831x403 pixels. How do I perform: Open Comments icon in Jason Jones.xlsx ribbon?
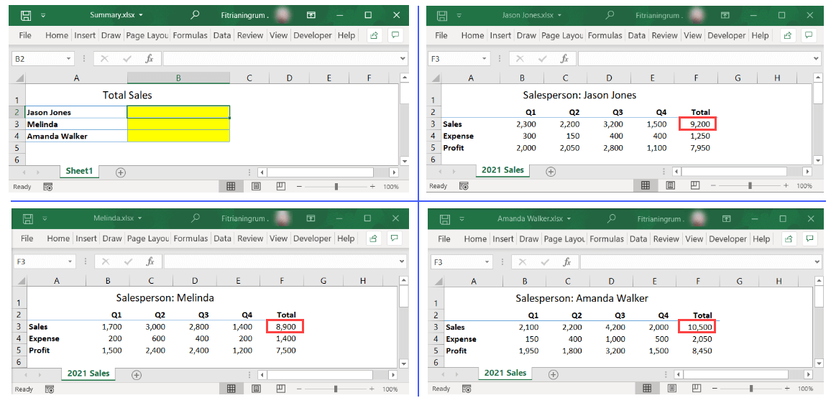[809, 35]
